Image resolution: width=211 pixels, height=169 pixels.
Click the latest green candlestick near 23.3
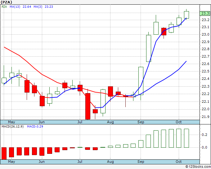186,15
